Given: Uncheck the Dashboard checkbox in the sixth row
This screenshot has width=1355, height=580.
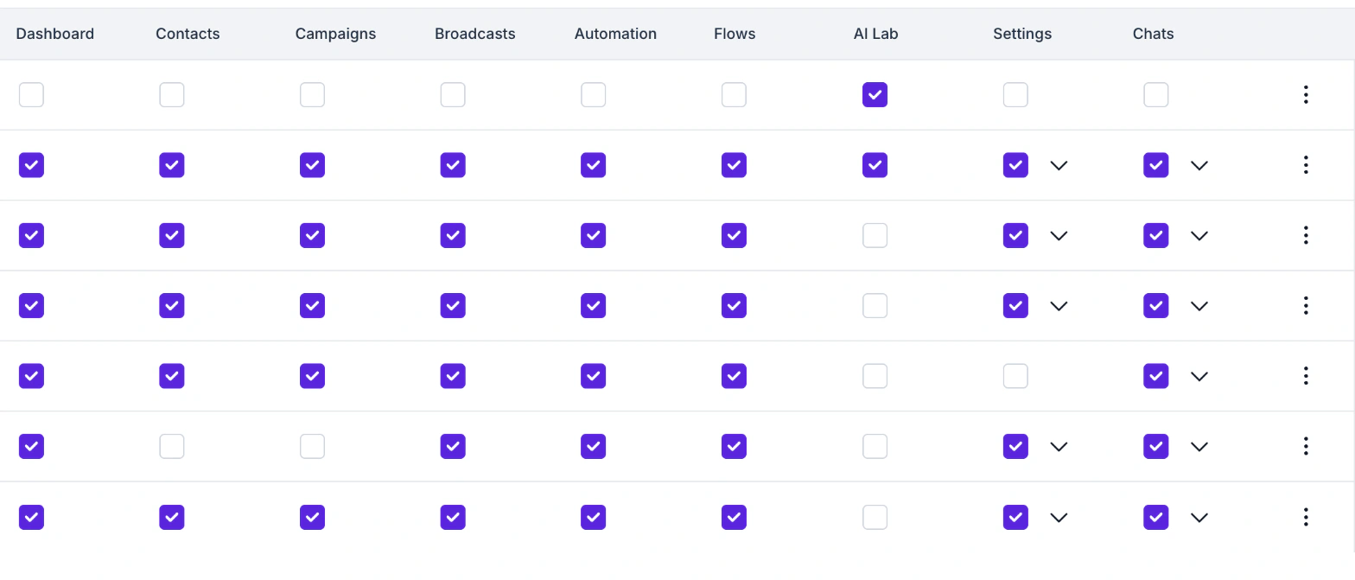Looking at the screenshot, I should click(31, 447).
